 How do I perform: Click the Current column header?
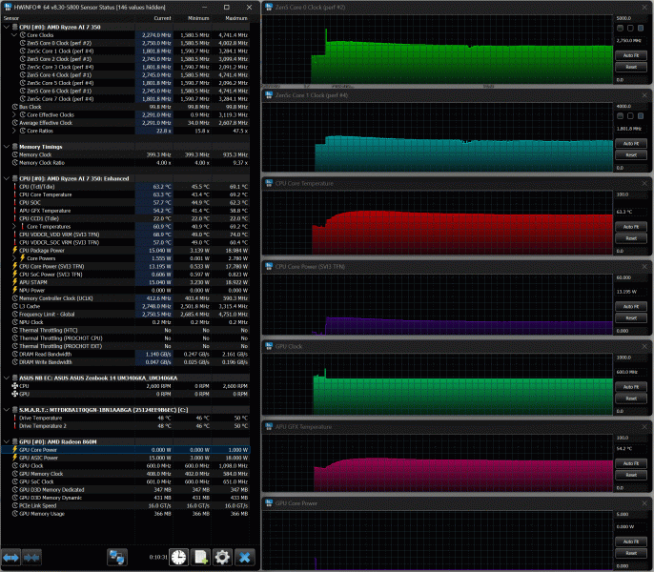(162, 18)
